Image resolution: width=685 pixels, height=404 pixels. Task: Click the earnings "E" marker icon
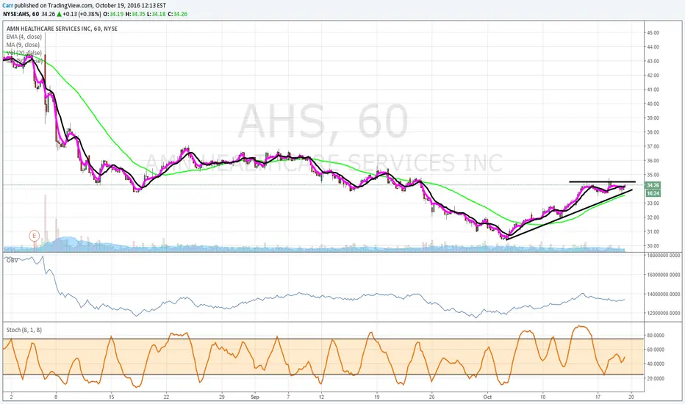tap(34, 236)
